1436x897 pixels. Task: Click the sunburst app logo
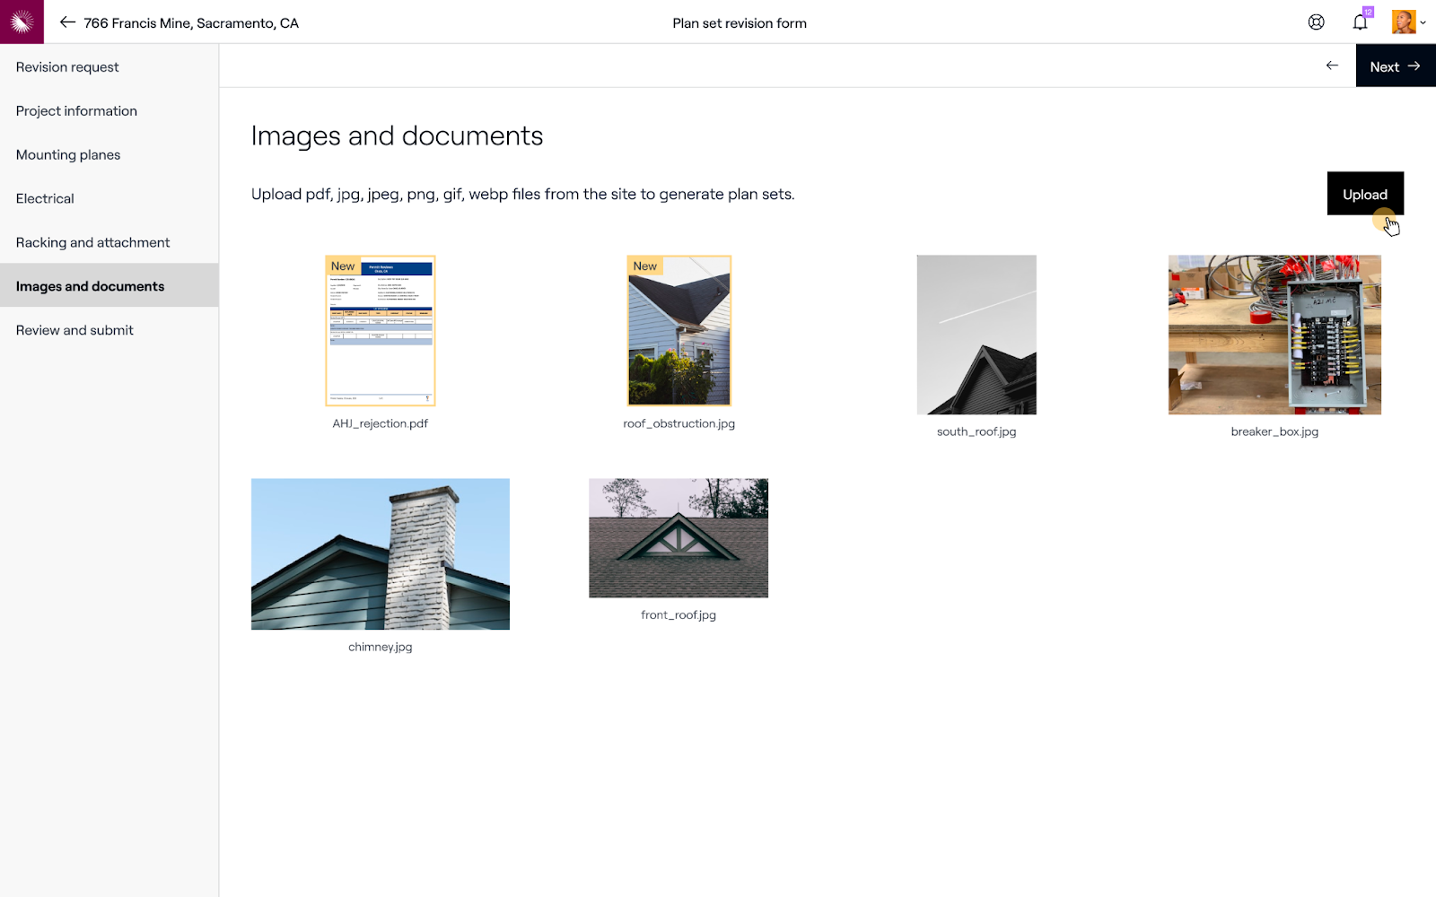22,22
